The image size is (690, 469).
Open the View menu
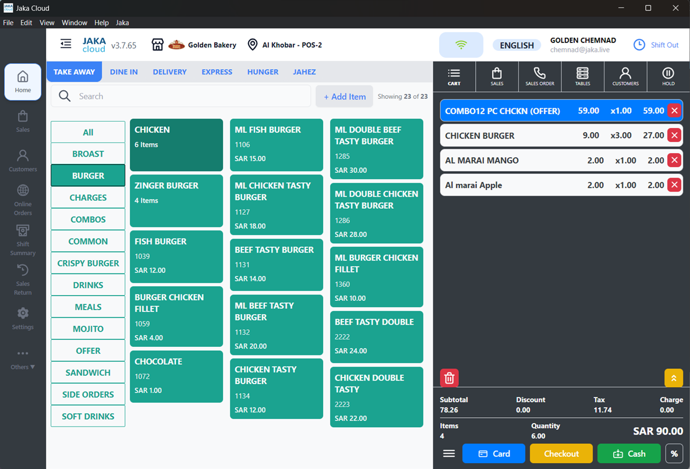pyautogui.click(x=47, y=23)
